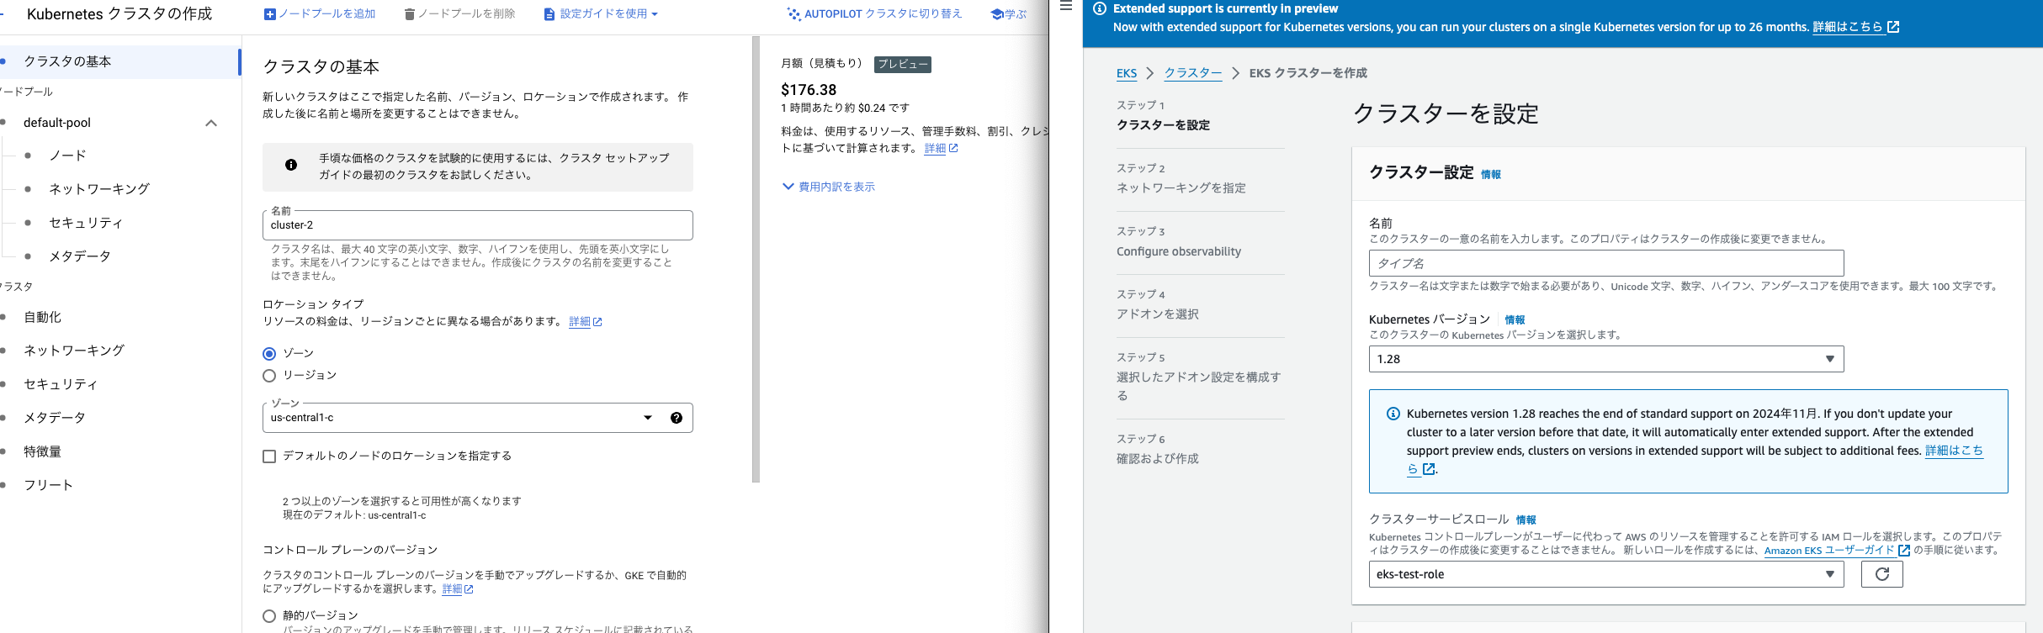2043x633 pixels.
Task: Open フリート in cluster section
Action: [x=48, y=485]
